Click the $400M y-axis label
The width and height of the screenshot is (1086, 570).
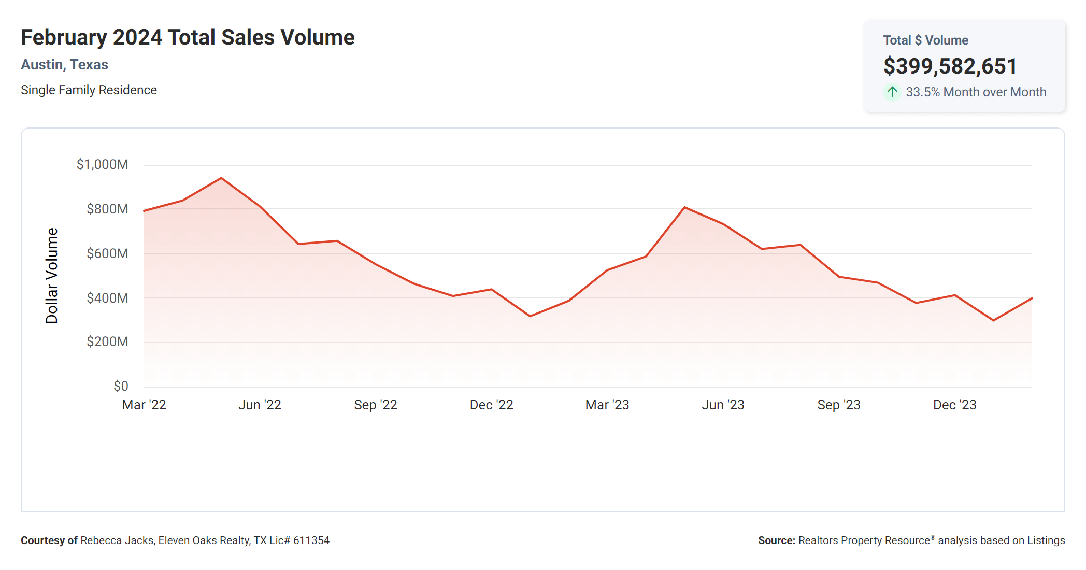tap(107, 298)
